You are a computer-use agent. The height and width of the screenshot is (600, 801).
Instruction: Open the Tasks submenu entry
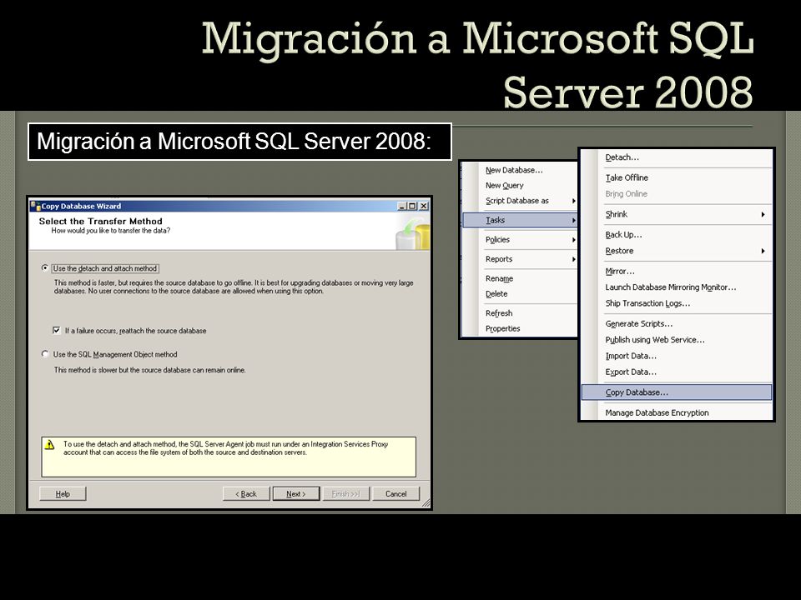(520, 220)
